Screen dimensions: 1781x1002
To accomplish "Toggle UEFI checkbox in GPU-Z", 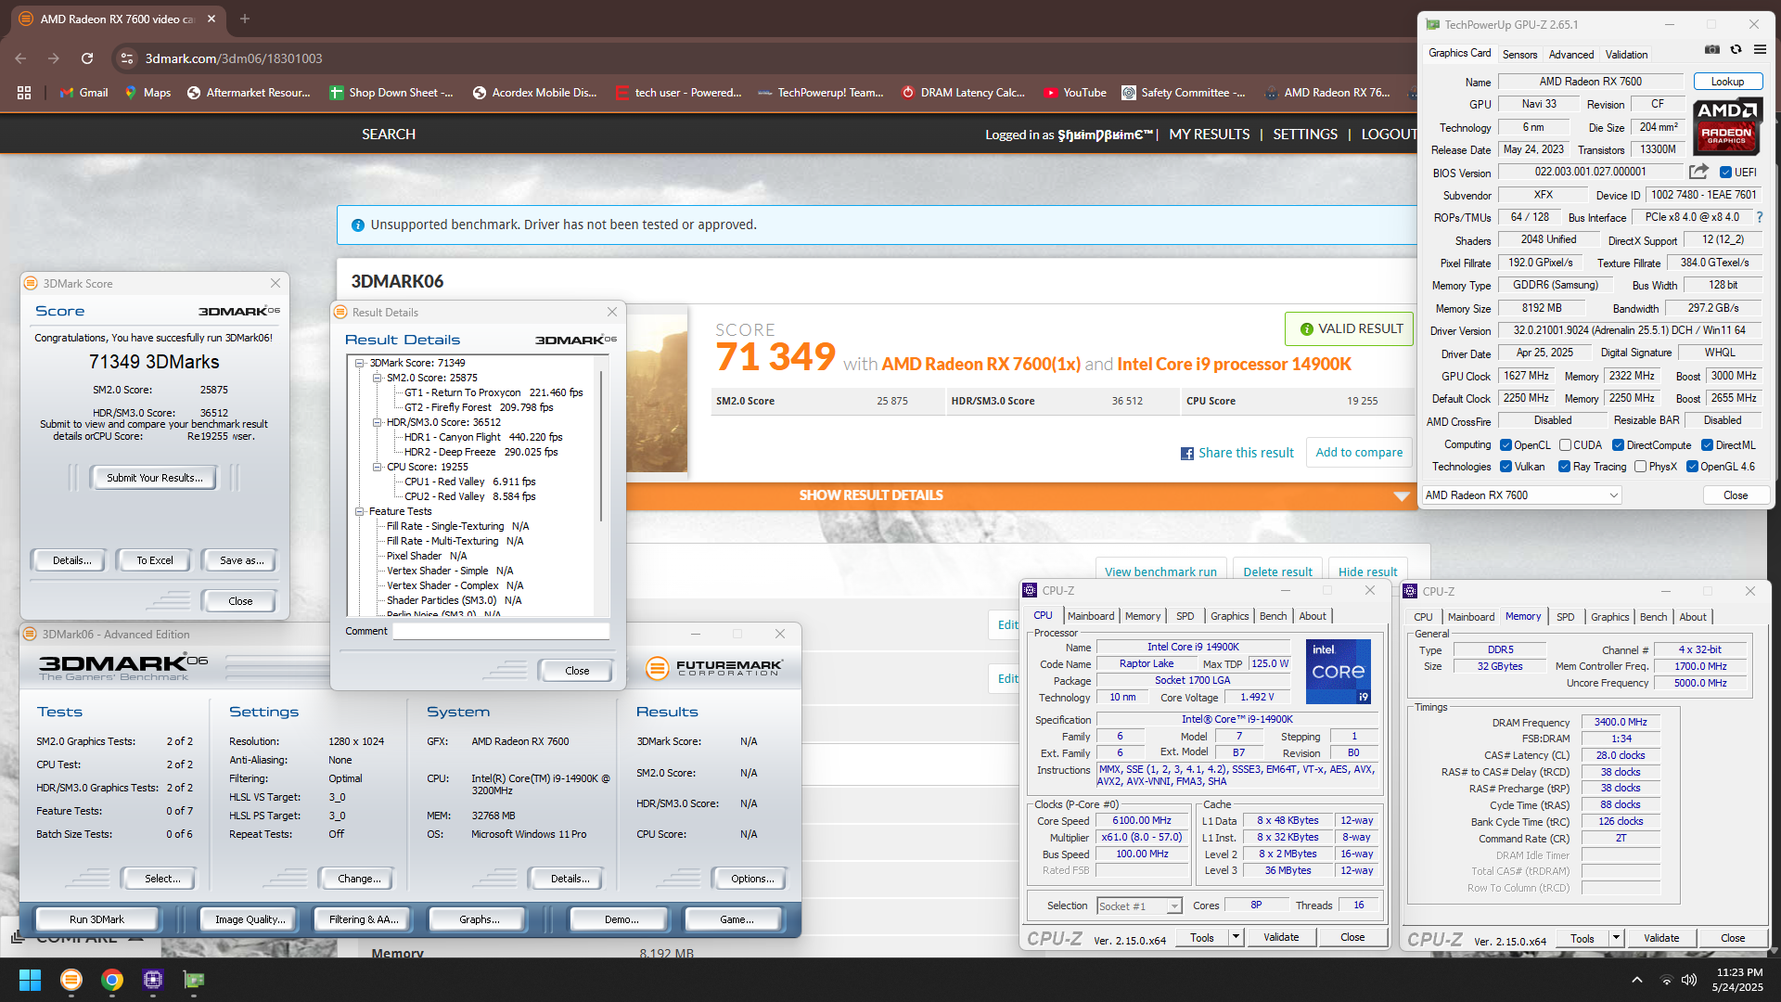I will coord(1726,173).
